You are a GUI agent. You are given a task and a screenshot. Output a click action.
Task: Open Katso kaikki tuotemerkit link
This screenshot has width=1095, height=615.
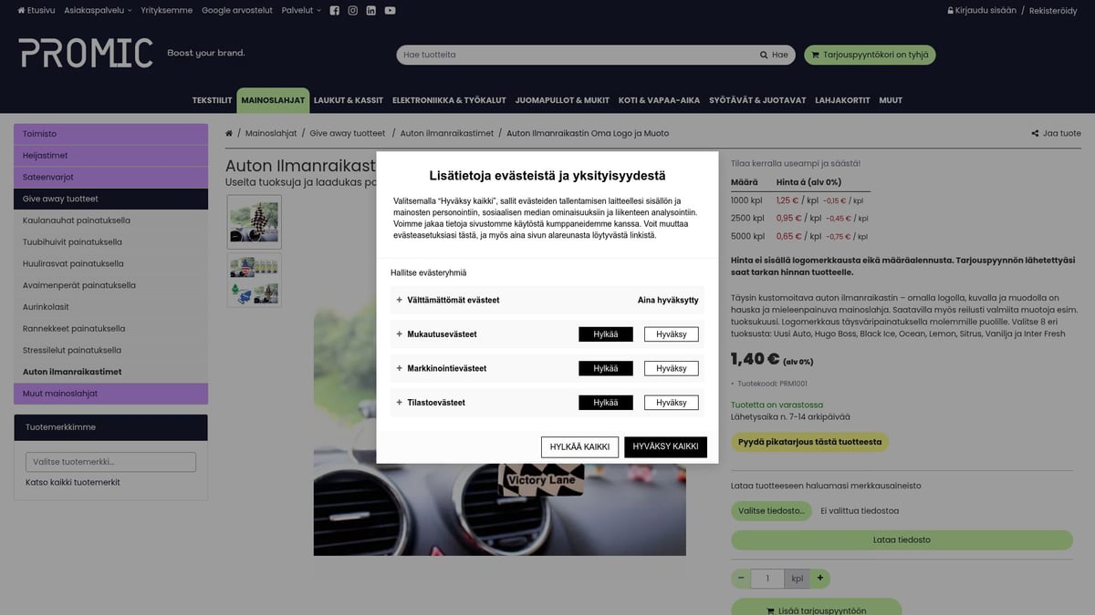(73, 482)
